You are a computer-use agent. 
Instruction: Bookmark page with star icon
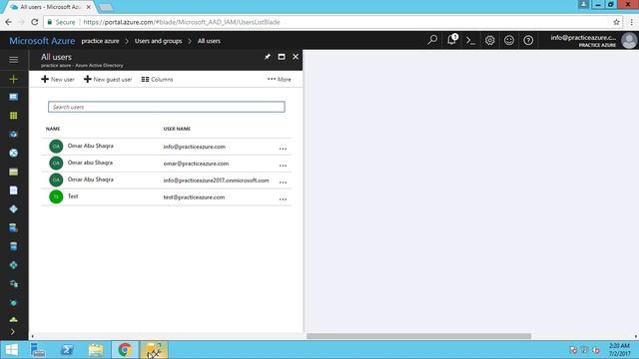point(616,22)
